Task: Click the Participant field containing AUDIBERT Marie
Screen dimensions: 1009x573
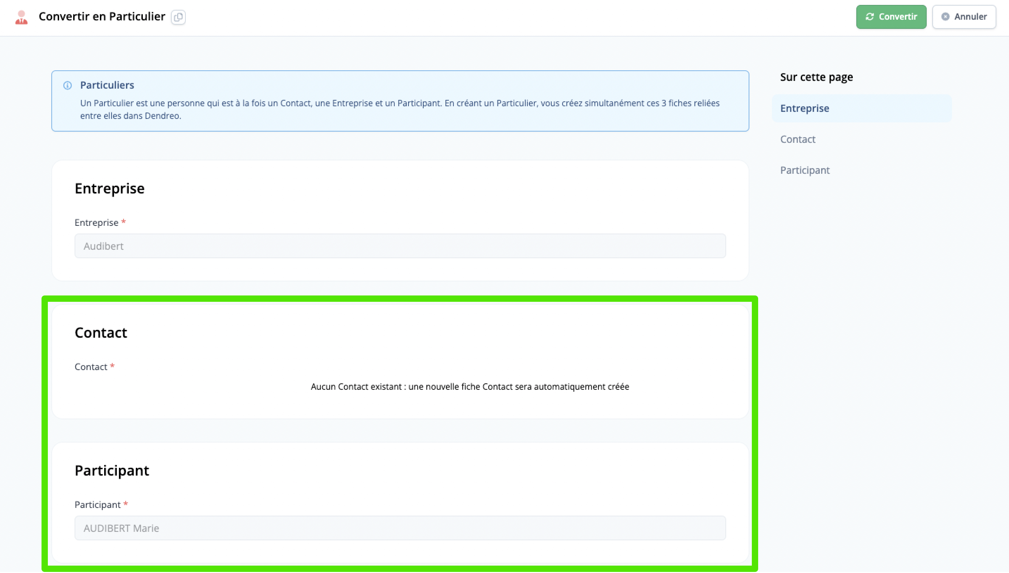Action: (400, 528)
